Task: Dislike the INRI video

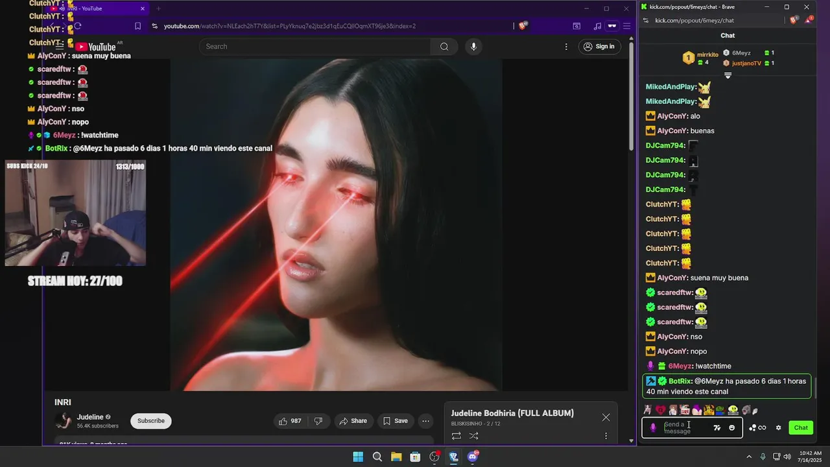Action: (x=318, y=421)
